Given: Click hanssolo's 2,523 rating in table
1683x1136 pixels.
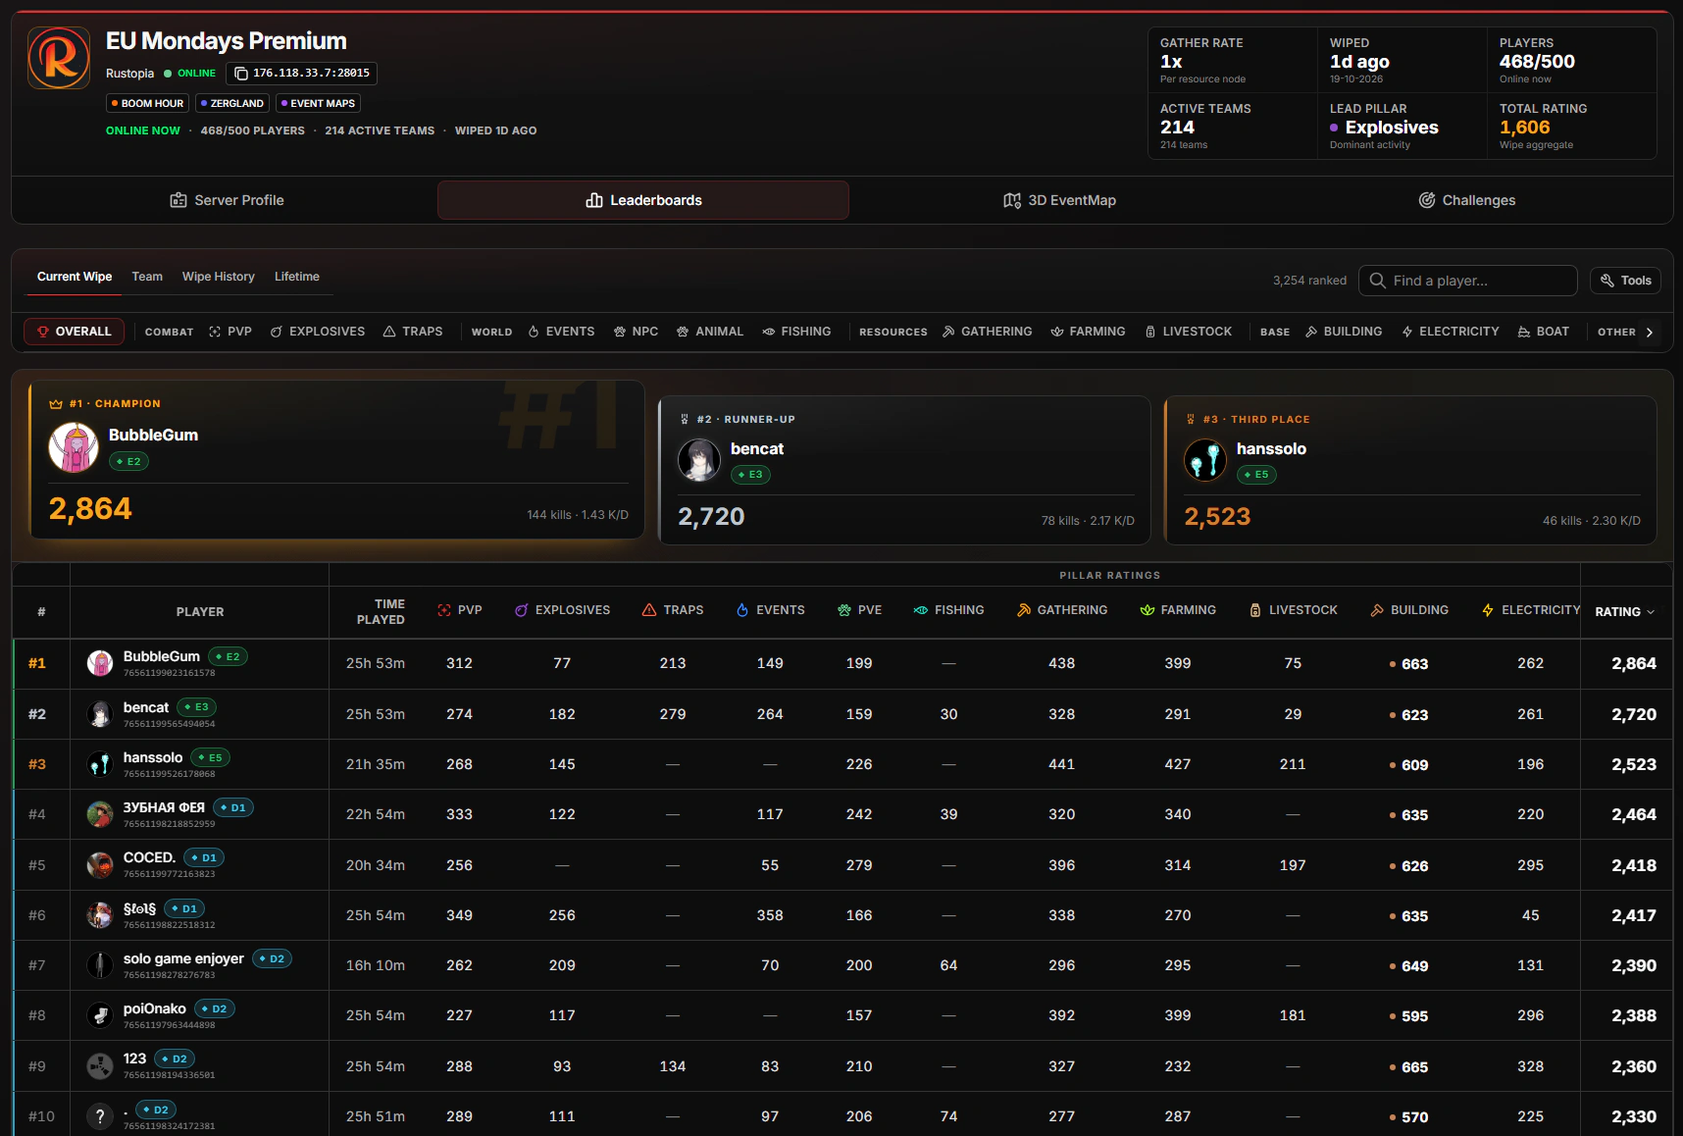Looking at the screenshot, I should 1634,764.
